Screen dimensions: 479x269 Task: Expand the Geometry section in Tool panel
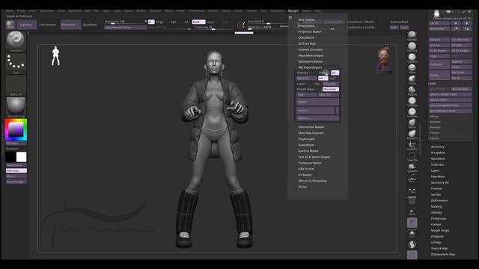pyautogui.click(x=437, y=147)
